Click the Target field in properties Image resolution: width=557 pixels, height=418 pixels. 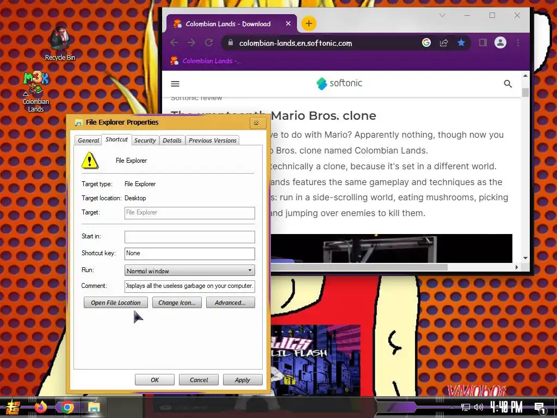click(190, 213)
